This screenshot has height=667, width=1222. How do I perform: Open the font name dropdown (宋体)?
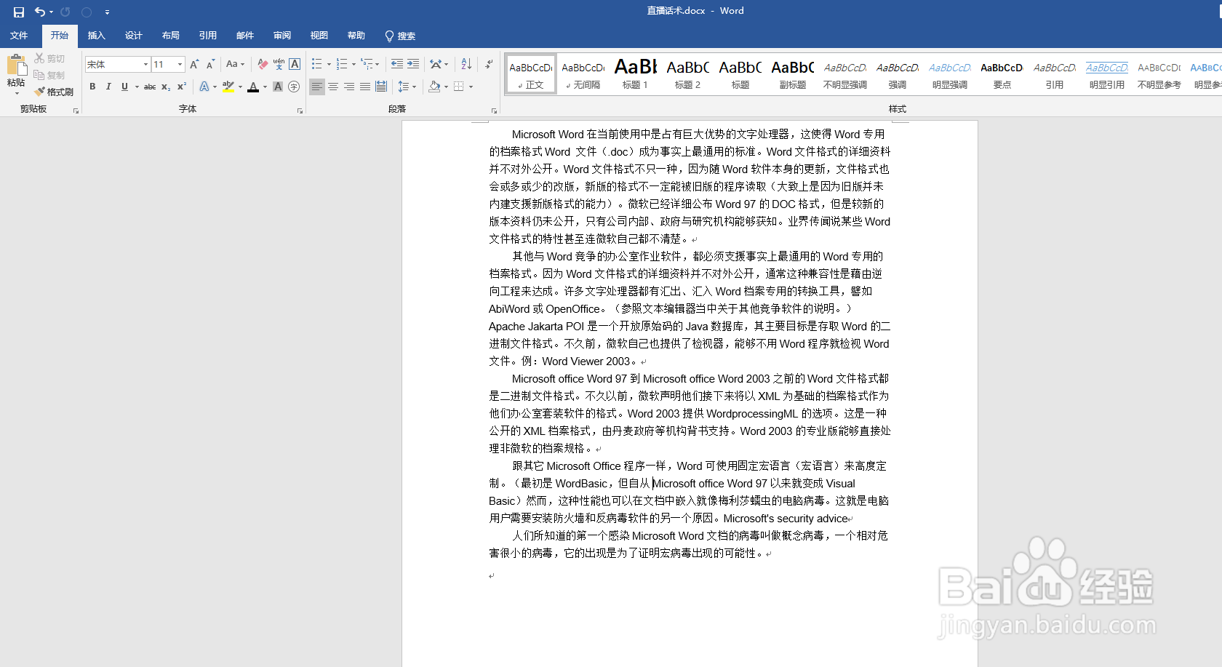pos(145,64)
